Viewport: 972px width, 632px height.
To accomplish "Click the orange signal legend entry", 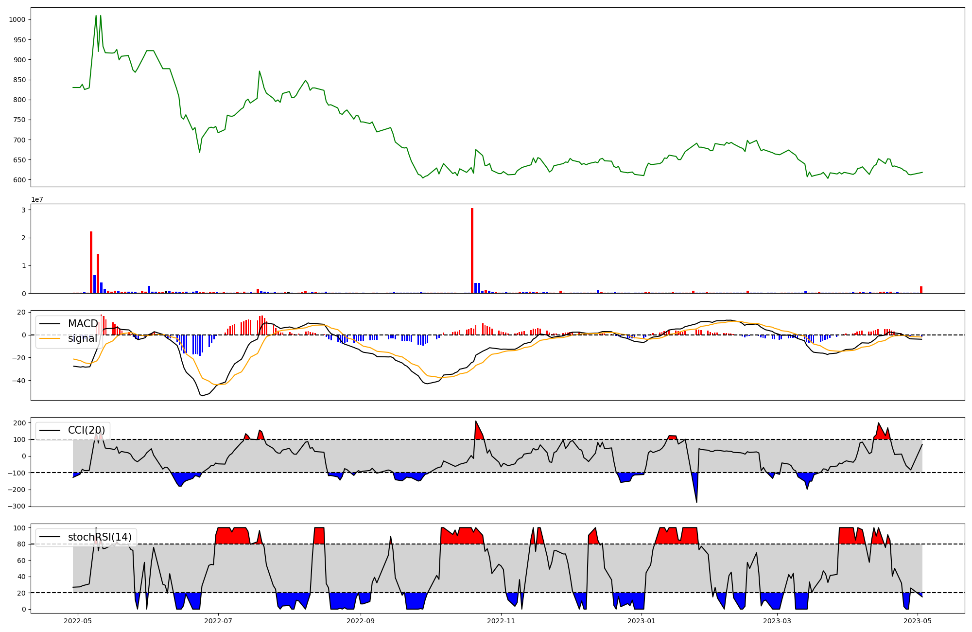I will [82, 338].
